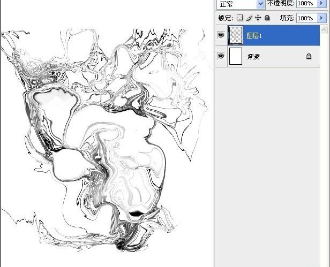Hide 图层1 layer with eye icon
The image size is (330, 267).
click(x=221, y=35)
